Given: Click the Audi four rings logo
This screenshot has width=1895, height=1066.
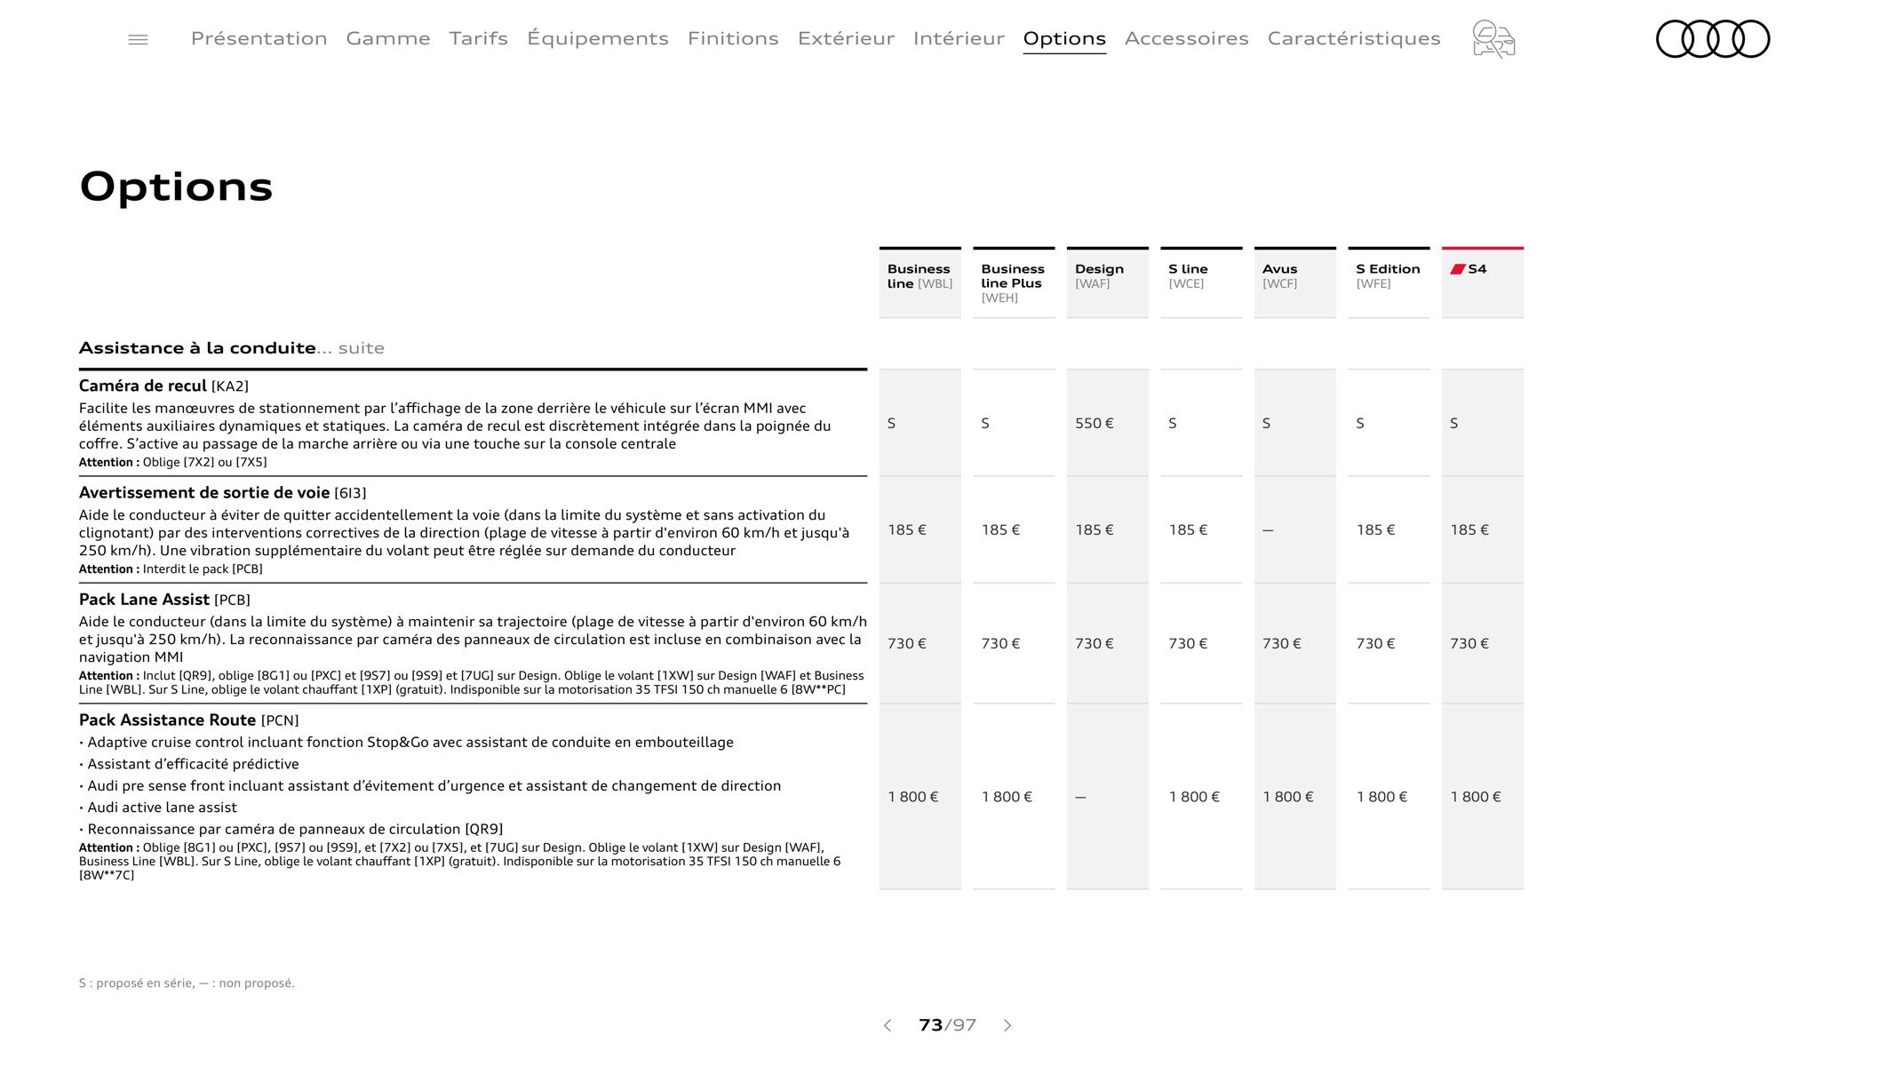Looking at the screenshot, I should 1713,39.
